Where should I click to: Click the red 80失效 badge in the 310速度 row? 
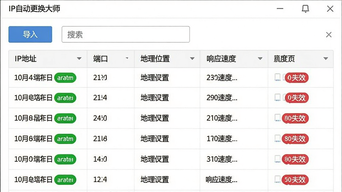[295, 159]
